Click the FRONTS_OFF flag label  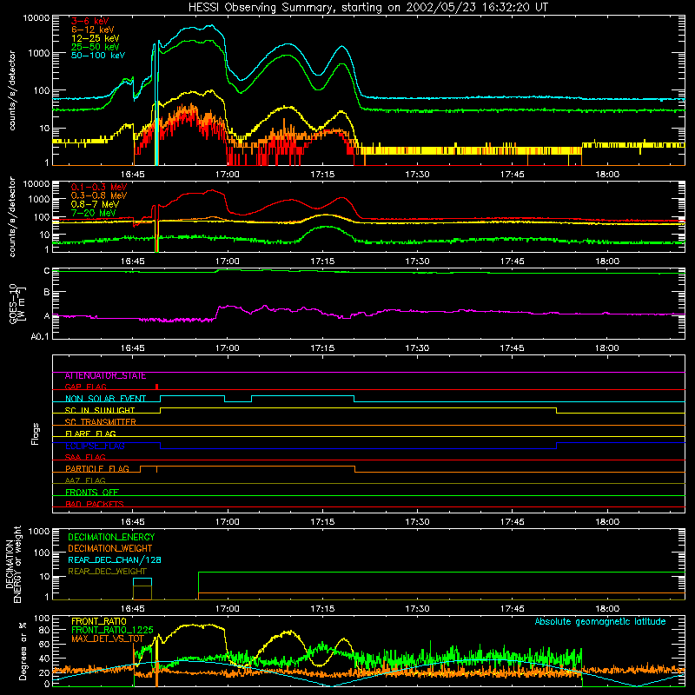tap(92, 492)
